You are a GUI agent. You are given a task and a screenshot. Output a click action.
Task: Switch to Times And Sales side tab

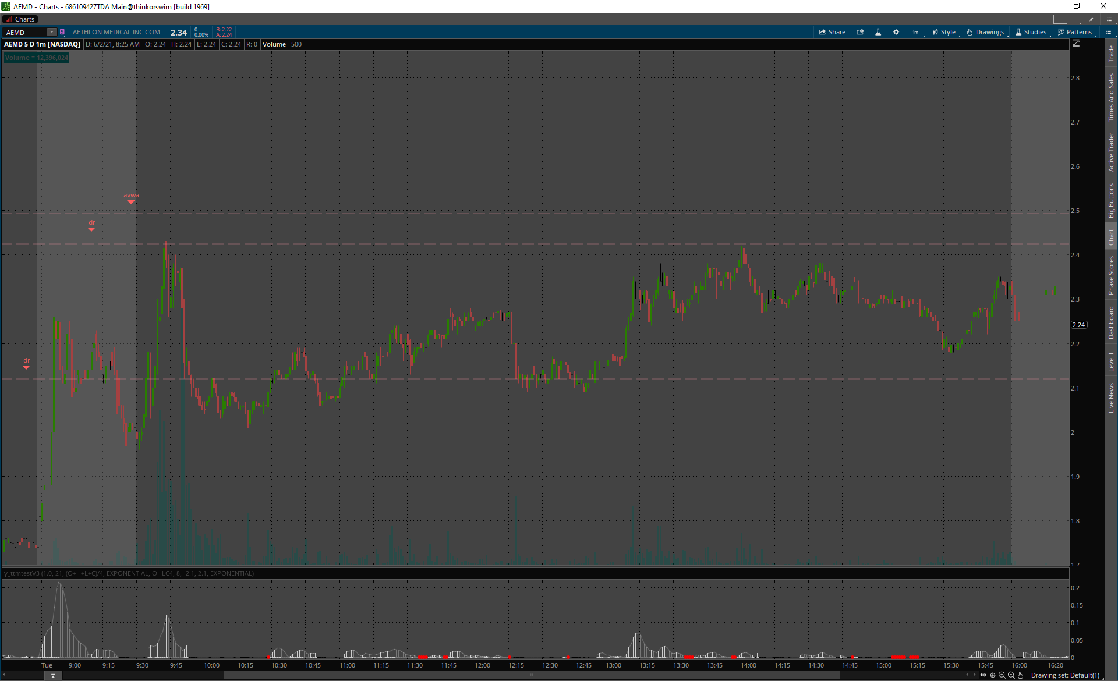(x=1111, y=97)
